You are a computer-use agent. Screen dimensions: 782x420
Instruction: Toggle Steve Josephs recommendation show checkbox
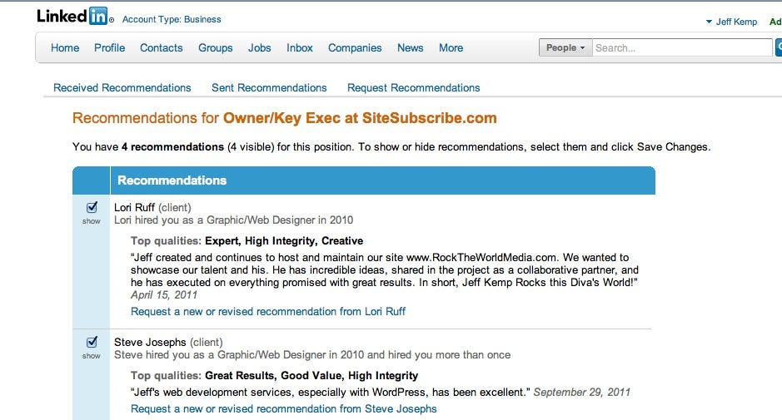92,342
